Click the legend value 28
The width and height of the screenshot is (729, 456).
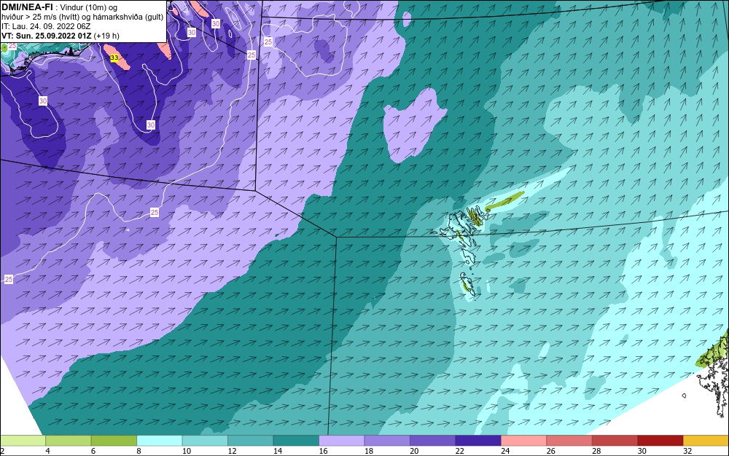[x=596, y=451]
